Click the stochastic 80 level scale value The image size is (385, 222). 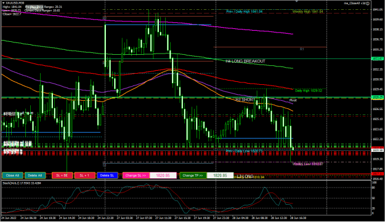pos(374,188)
